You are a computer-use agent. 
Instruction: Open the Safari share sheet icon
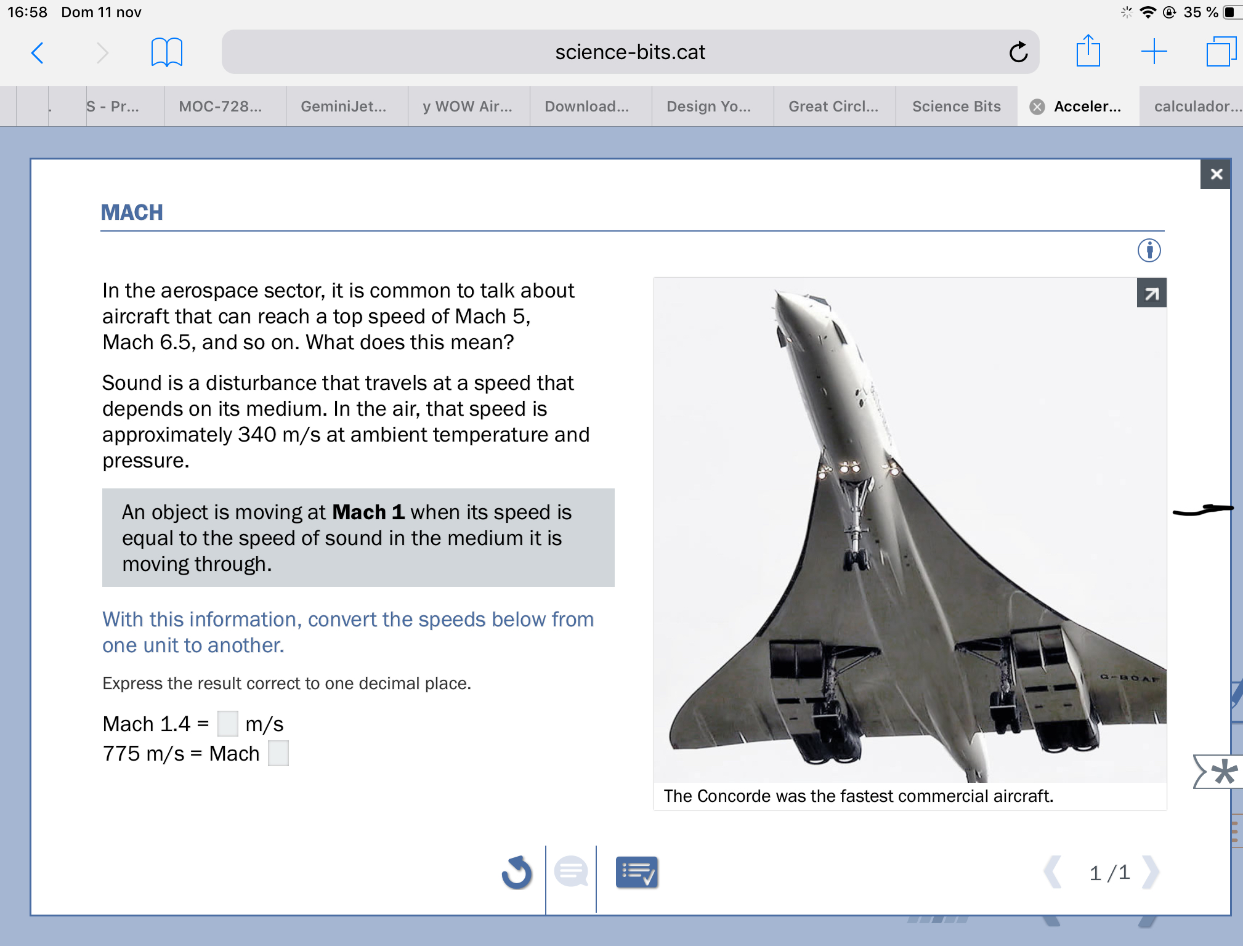point(1088,52)
